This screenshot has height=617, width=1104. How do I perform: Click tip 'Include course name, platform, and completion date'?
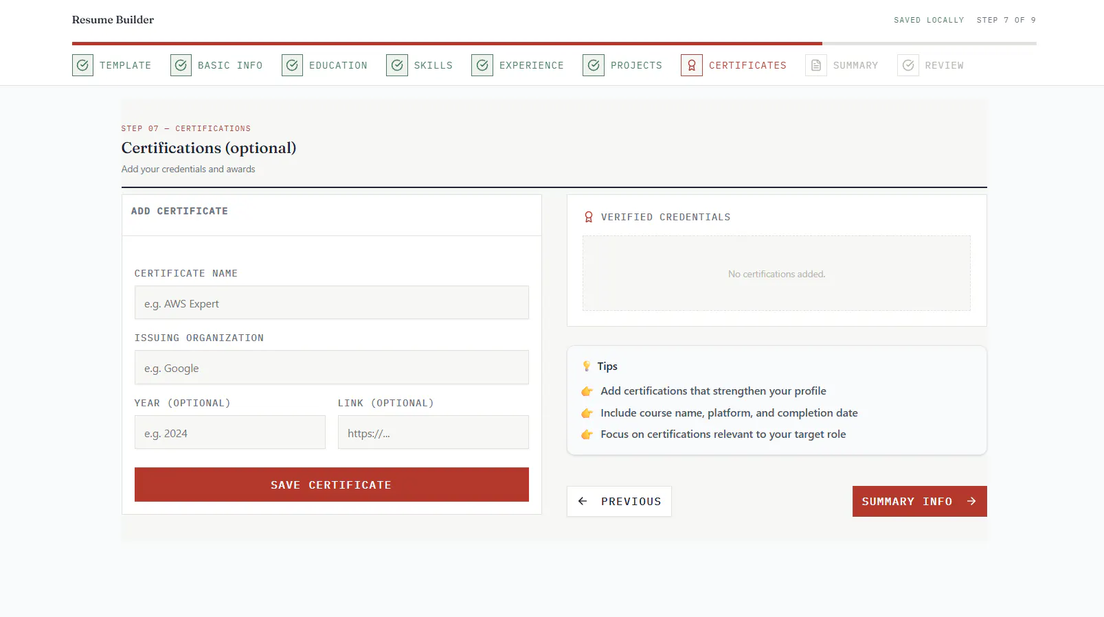tap(729, 413)
